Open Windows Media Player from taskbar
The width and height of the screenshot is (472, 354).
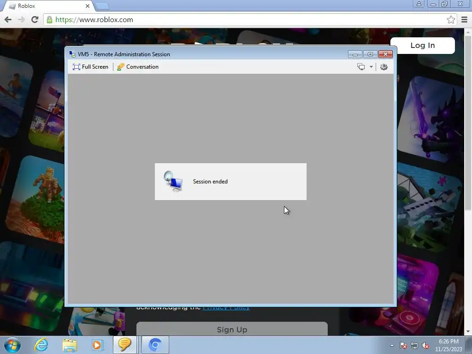pyautogui.click(x=97, y=345)
